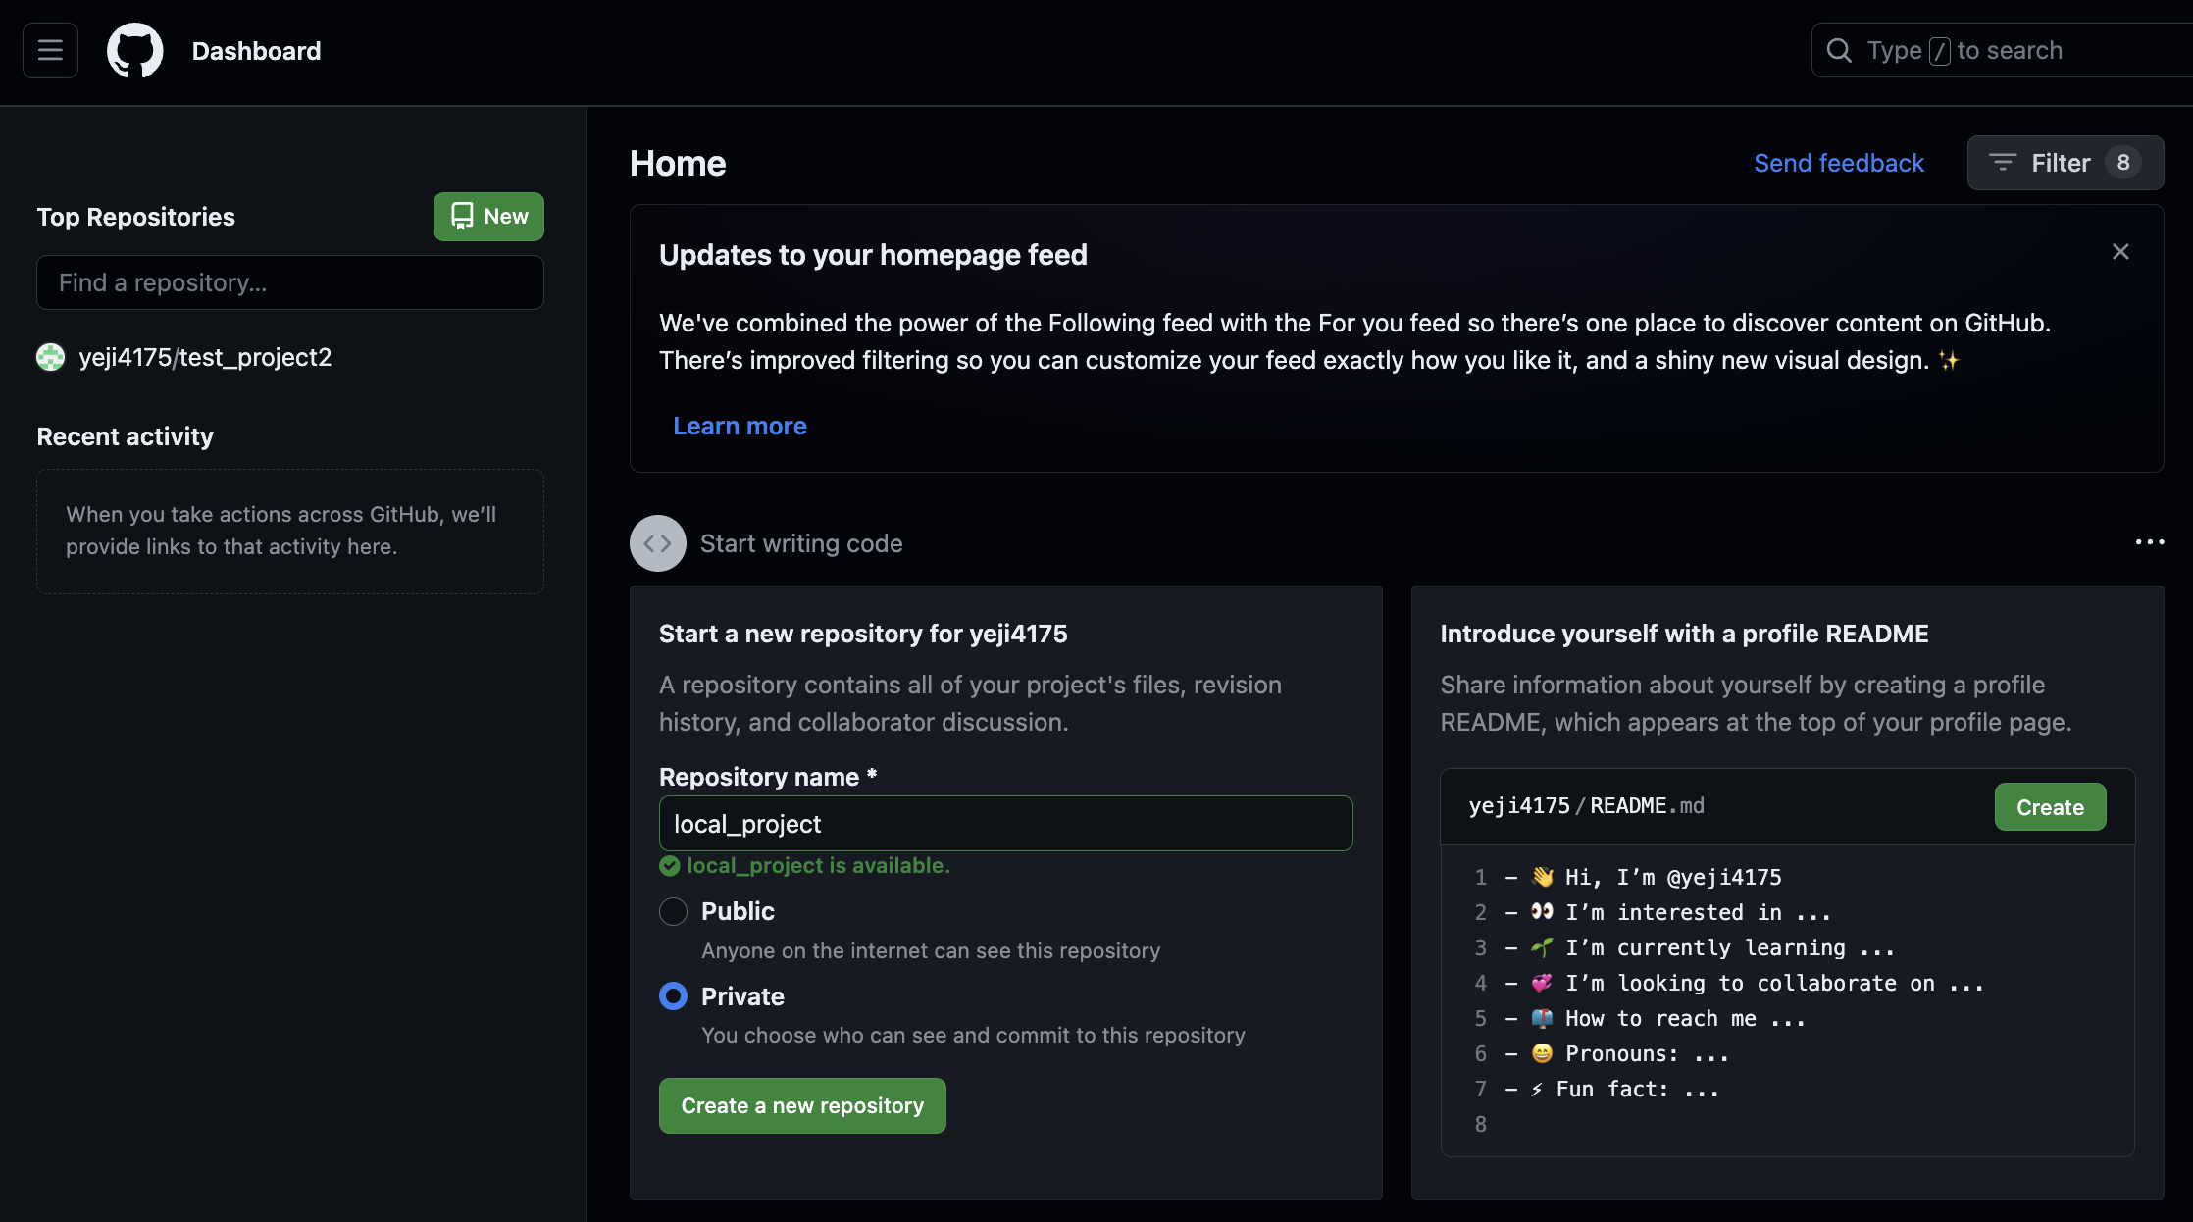The width and height of the screenshot is (2193, 1222).
Task: Click Create for the profile README
Action: pos(2049,807)
